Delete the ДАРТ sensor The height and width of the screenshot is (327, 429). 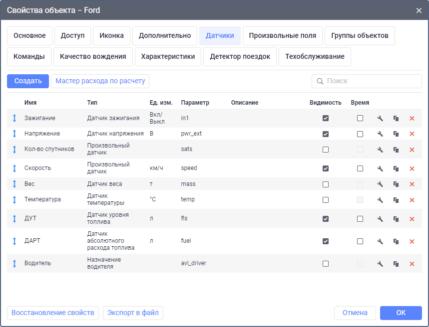(x=412, y=241)
